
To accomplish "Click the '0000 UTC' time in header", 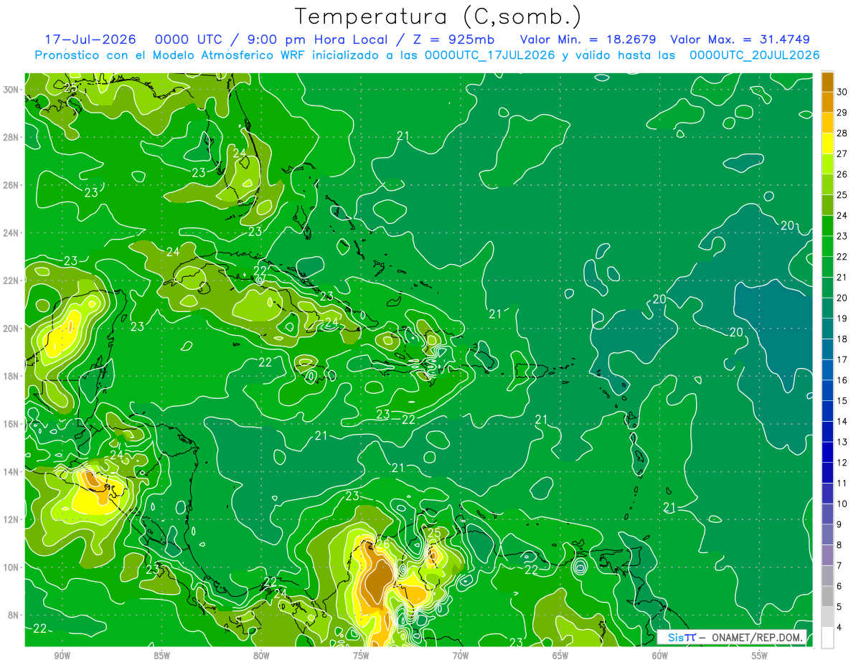I will 188,39.
